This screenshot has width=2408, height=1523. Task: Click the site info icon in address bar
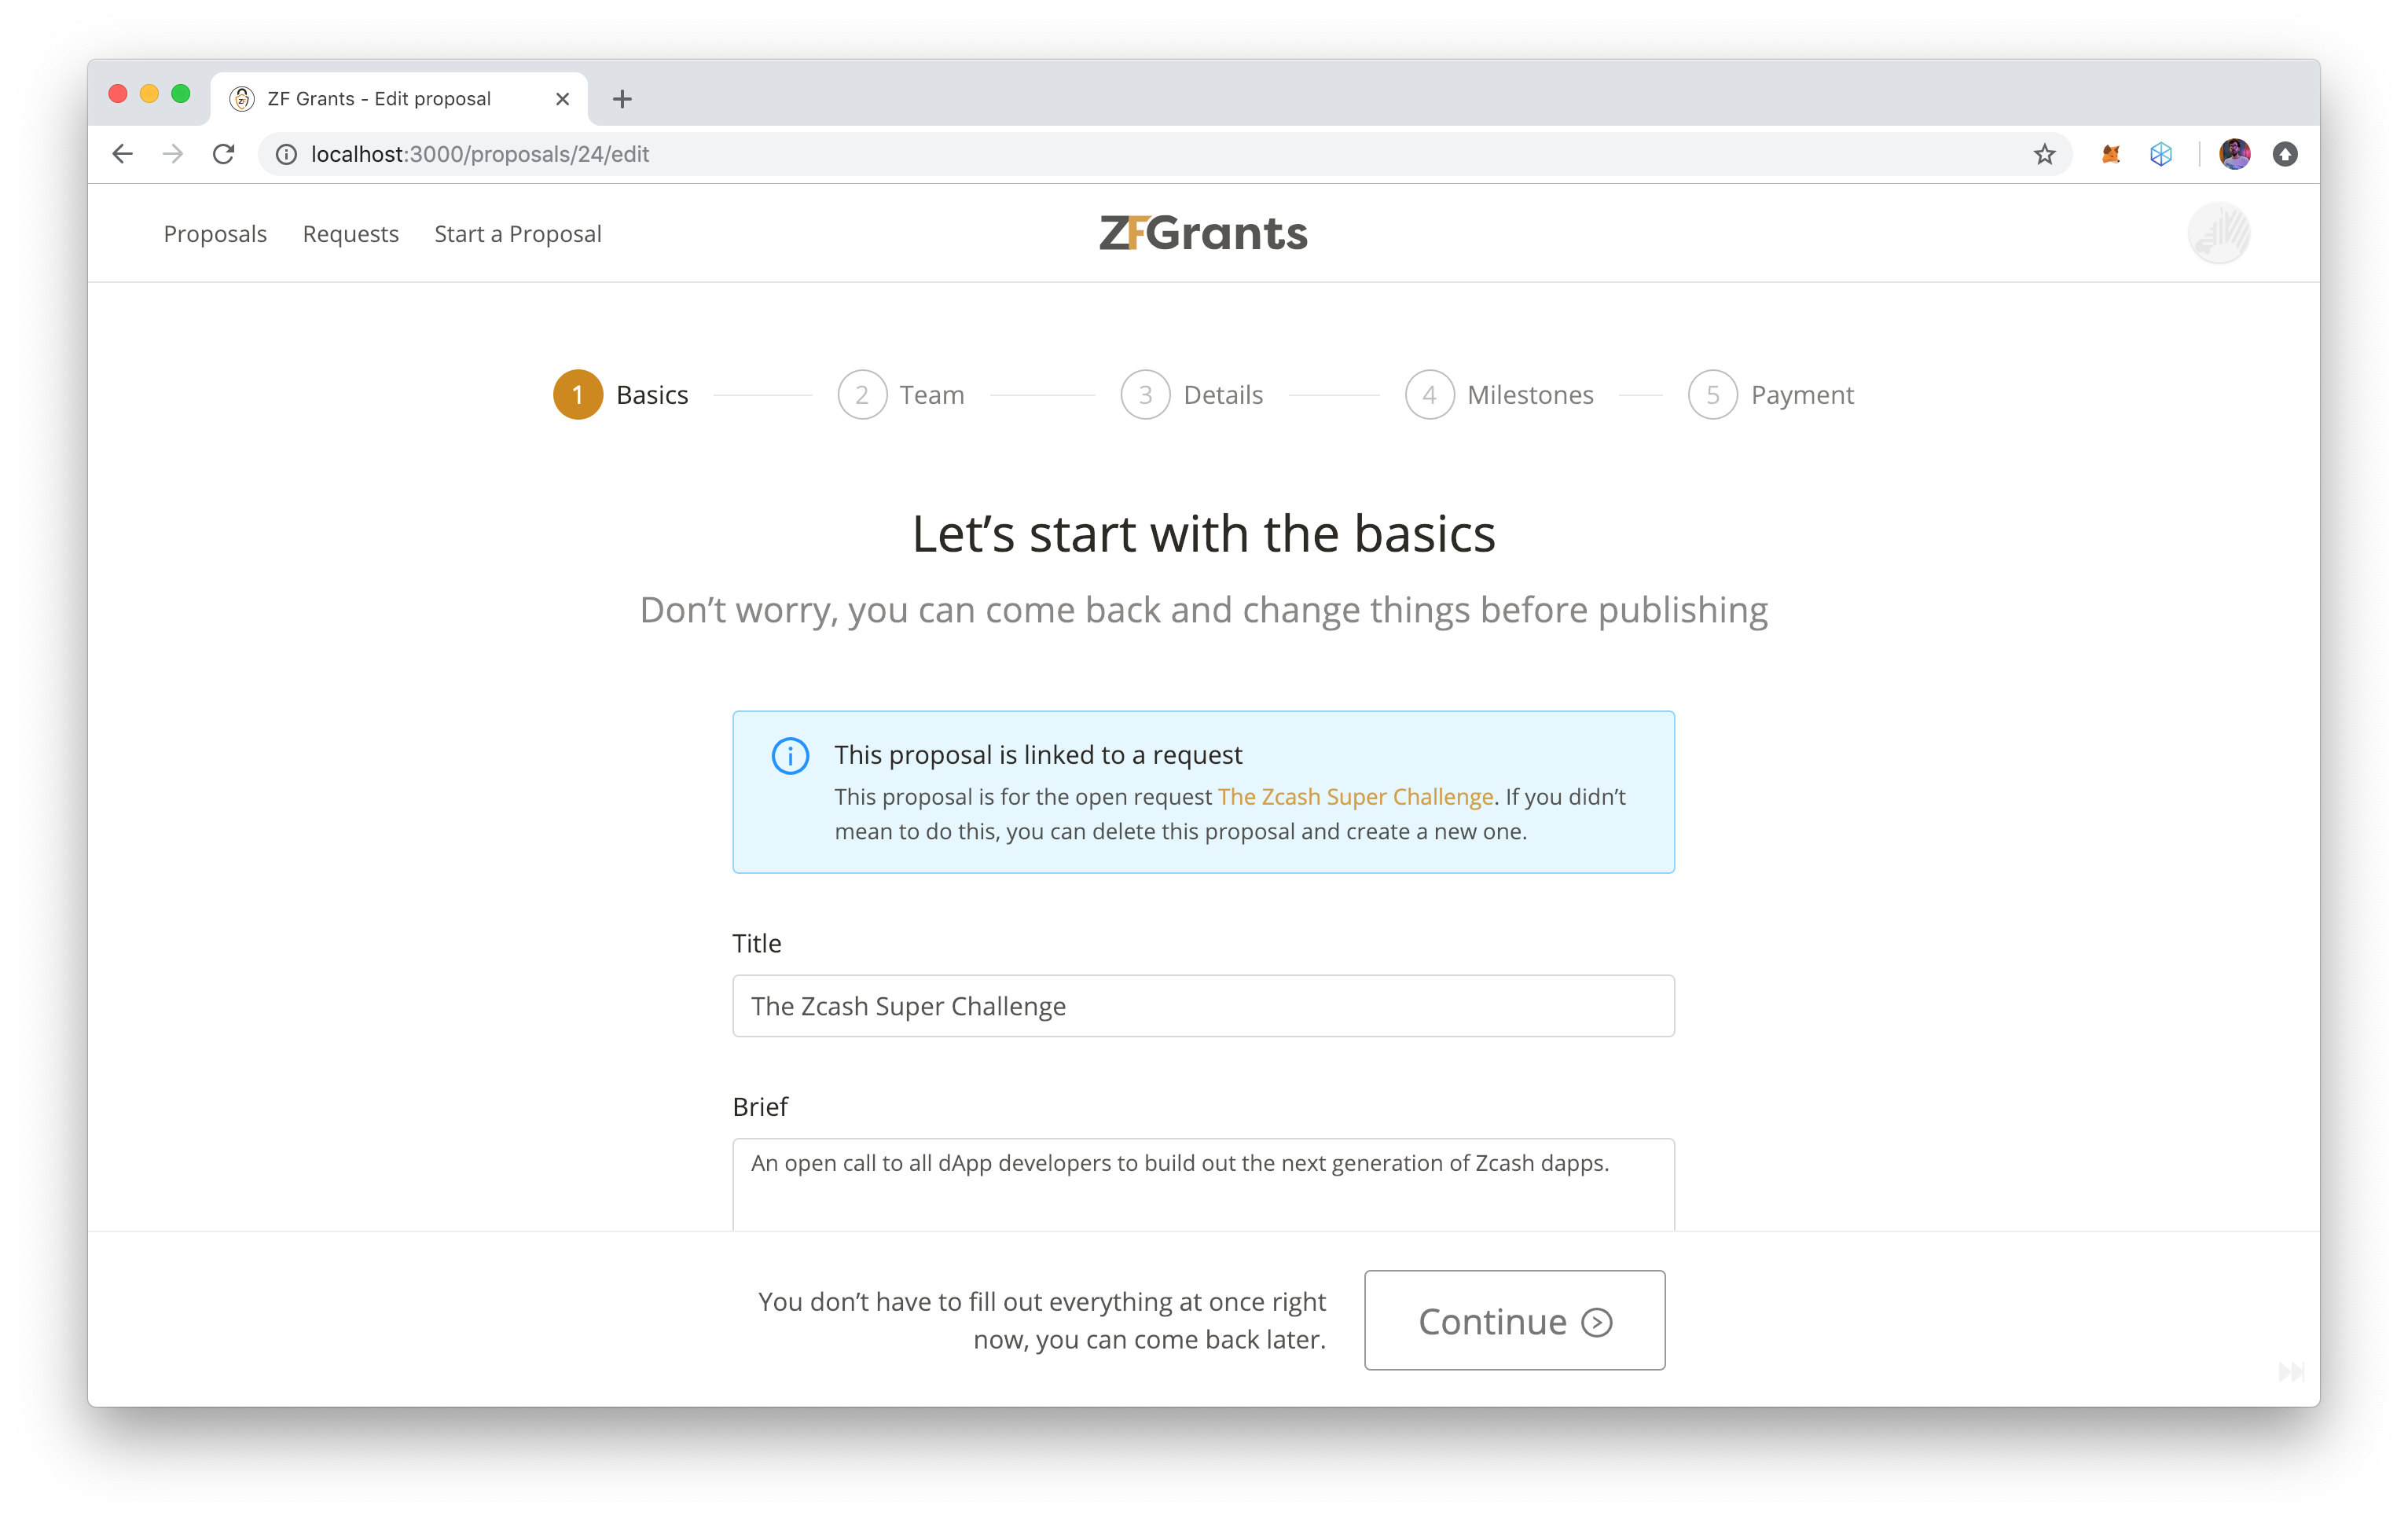point(286,154)
